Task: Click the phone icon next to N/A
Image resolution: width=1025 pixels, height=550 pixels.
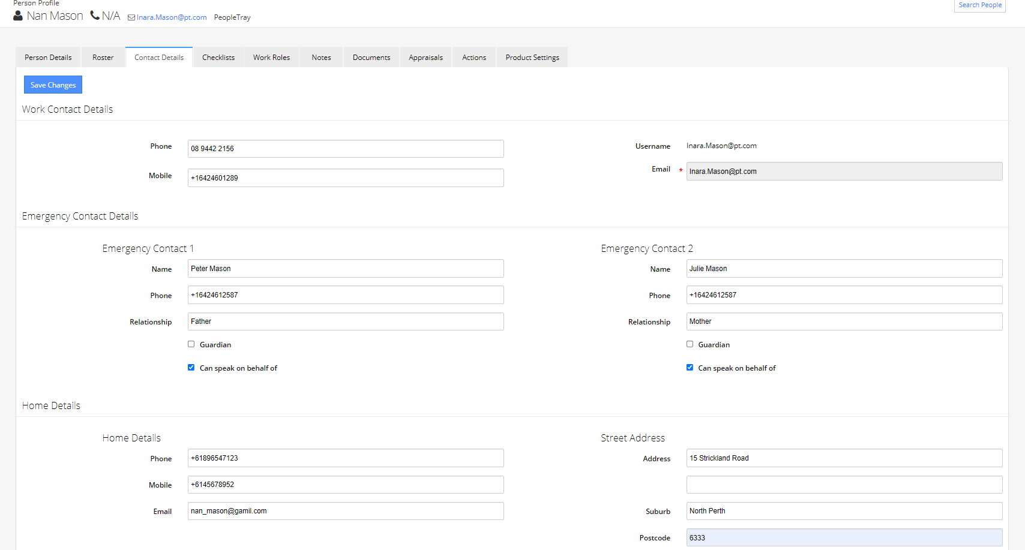Action: (94, 15)
